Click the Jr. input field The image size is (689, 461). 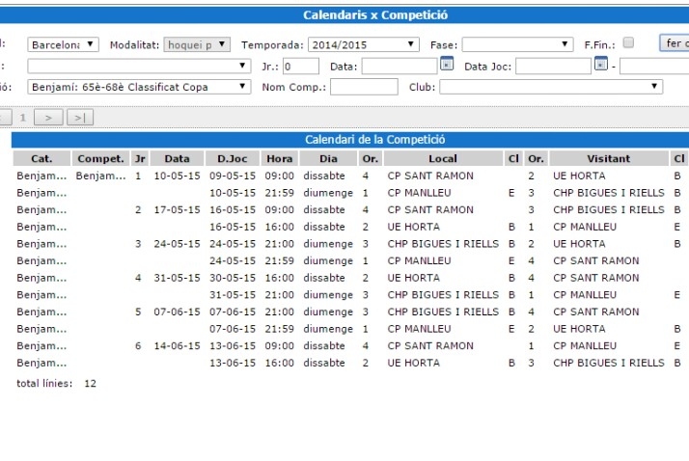click(300, 67)
